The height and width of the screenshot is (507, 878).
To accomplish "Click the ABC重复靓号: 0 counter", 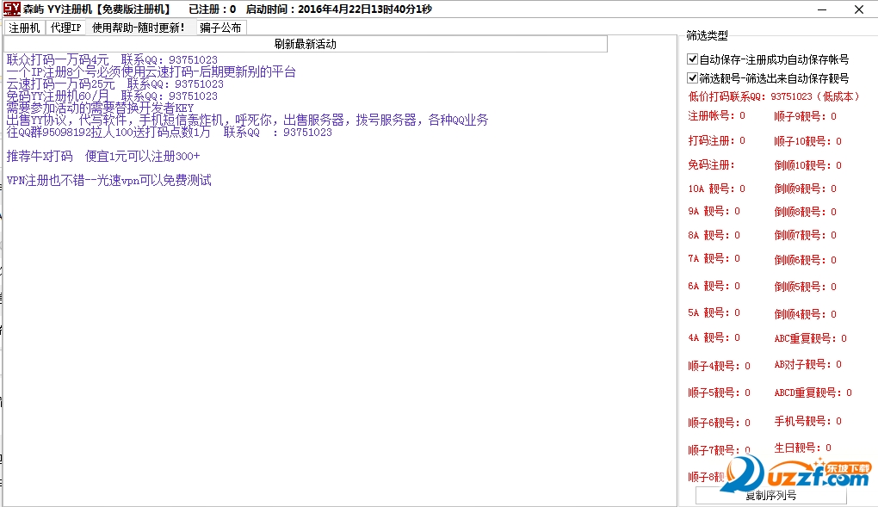I will 810,338.
